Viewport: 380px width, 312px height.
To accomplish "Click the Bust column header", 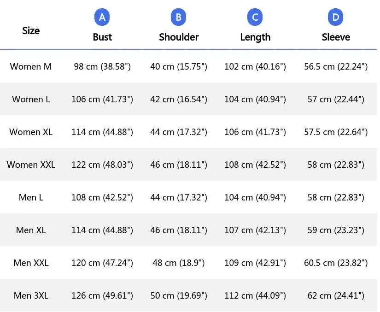I will tap(102, 37).
